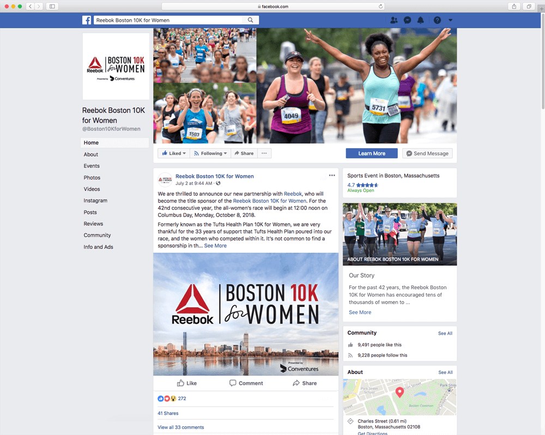Follow the Reebok link in post text
Image resolution: width=545 pixels, height=435 pixels.
pos(293,194)
